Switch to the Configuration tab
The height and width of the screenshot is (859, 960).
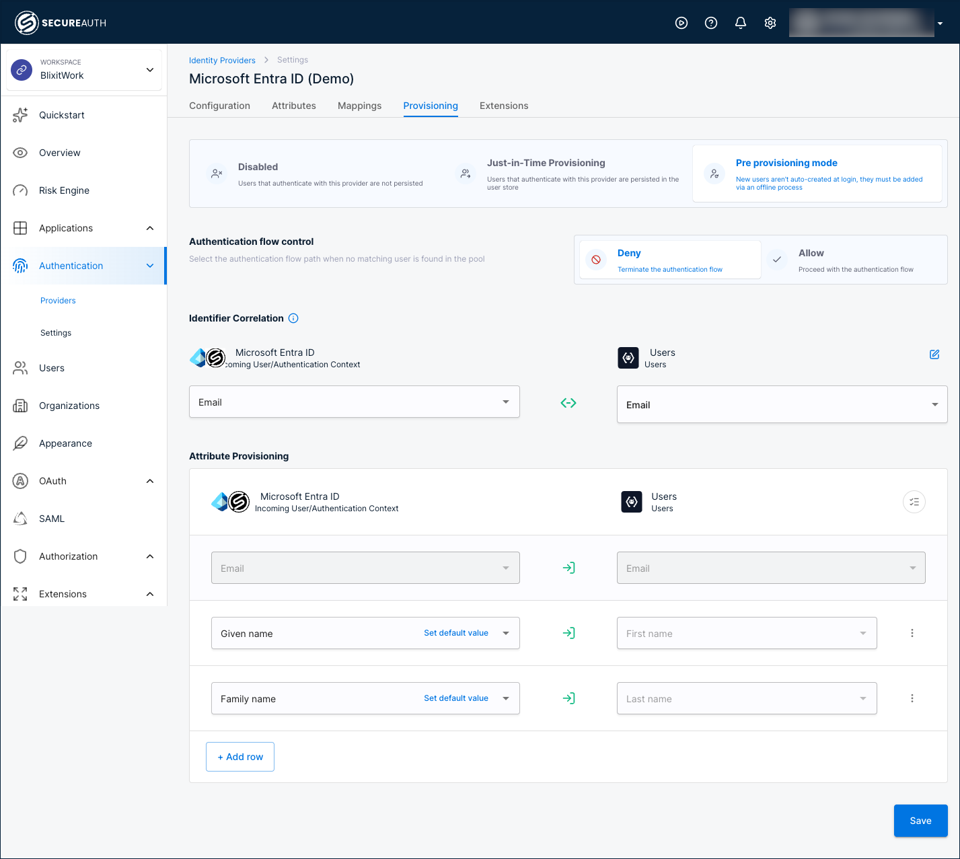point(219,106)
